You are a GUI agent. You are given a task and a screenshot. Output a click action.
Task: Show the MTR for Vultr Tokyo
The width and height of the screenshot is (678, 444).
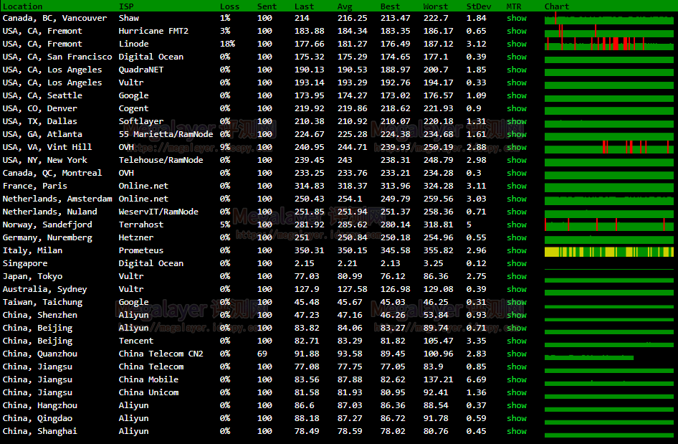517,277
